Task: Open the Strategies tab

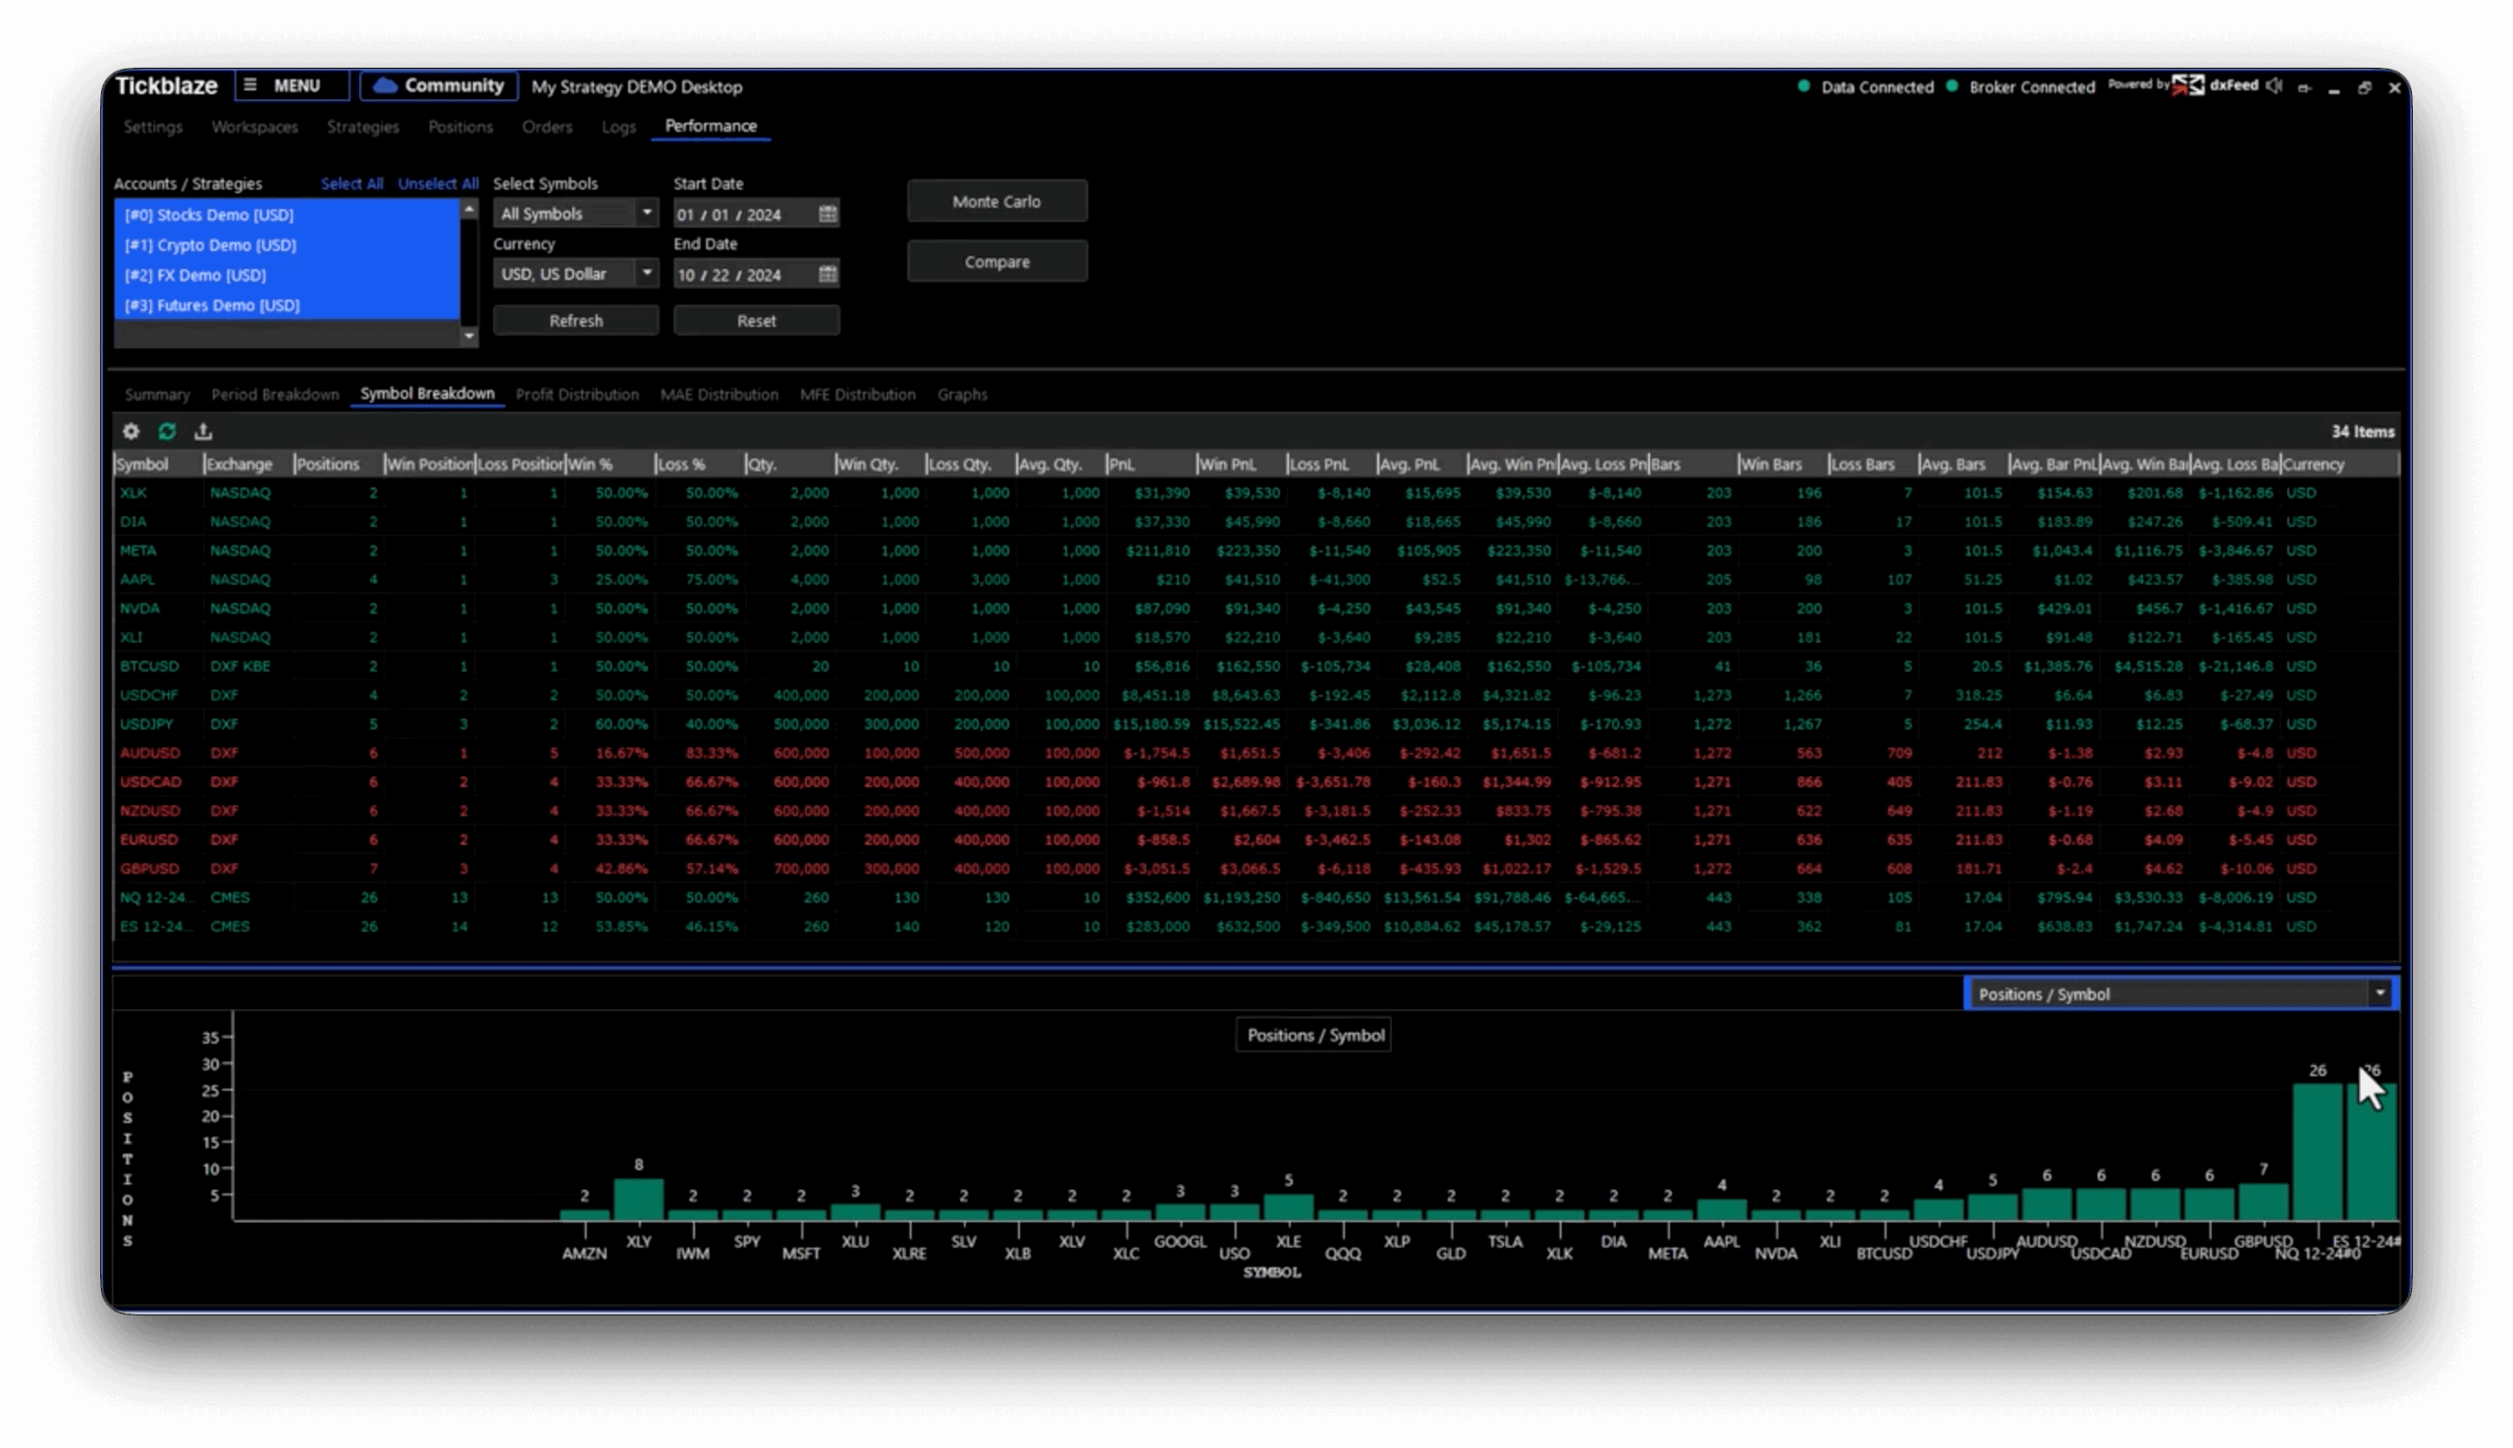Action: coord(363,128)
